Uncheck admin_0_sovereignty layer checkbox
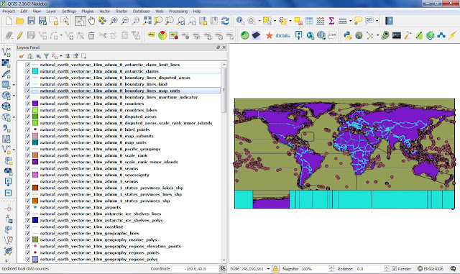 pyautogui.click(x=27, y=175)
